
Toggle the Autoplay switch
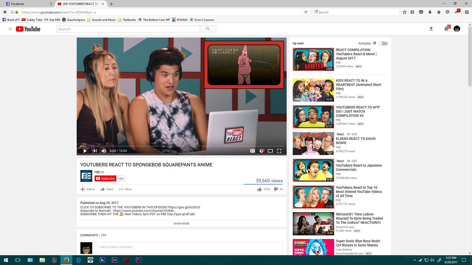383,43
